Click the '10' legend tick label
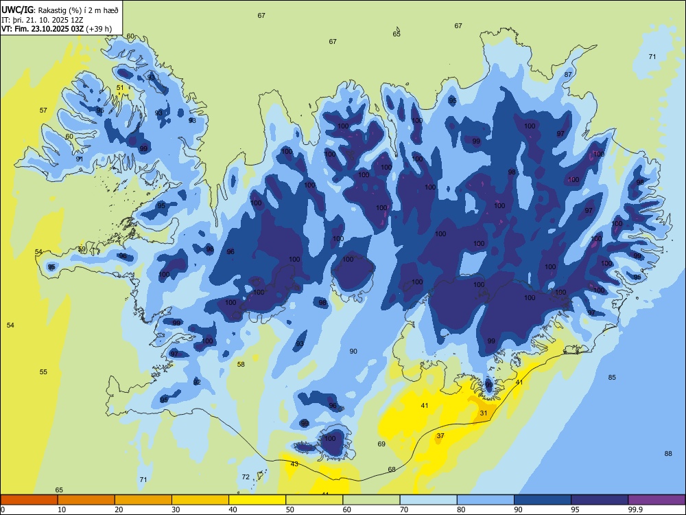 point(62,510)
